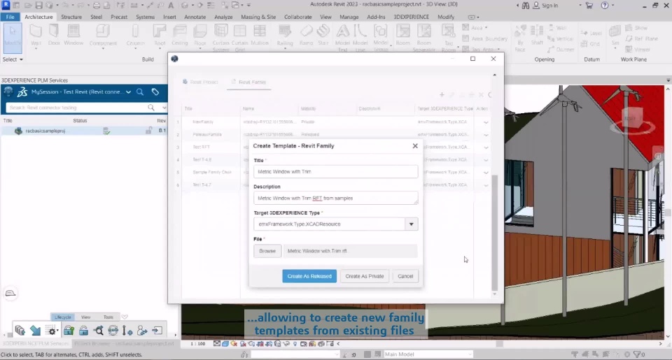Click the green Lock padlock icon
This screenshot has height=360, width=672.
coord(69,331)
